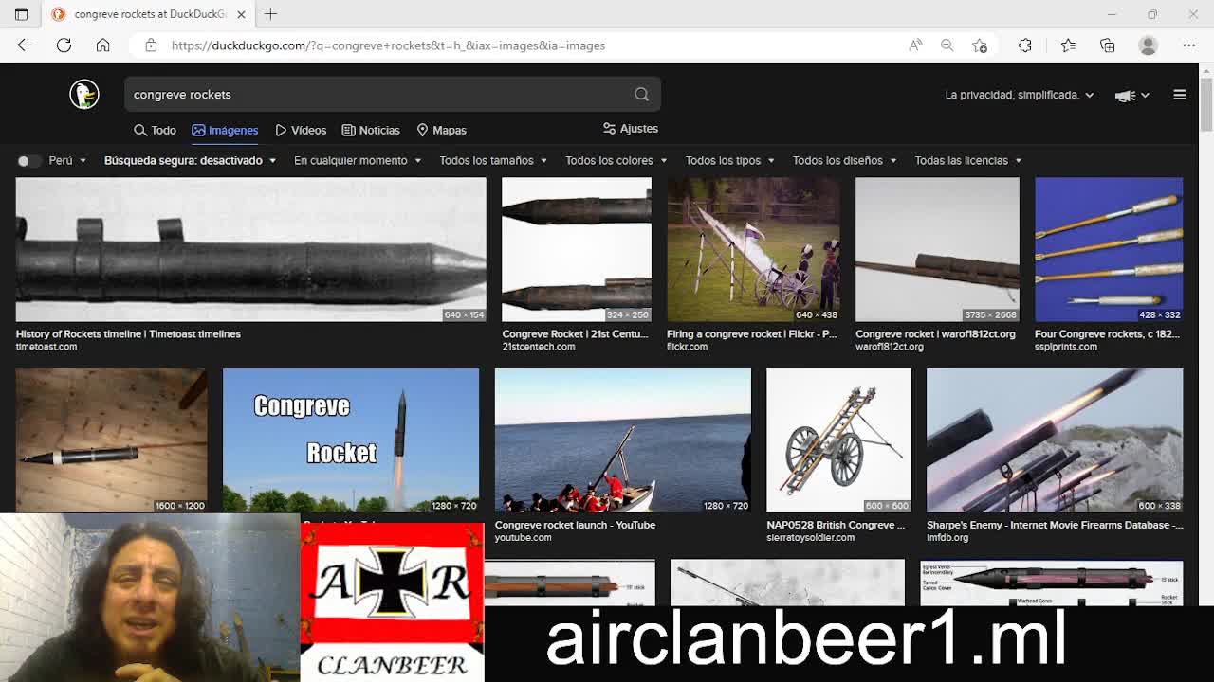Image resolution: width=1214 pixels, height=682 pixels.
Task: Switch to the Vídeos tab
Action: 301,130
